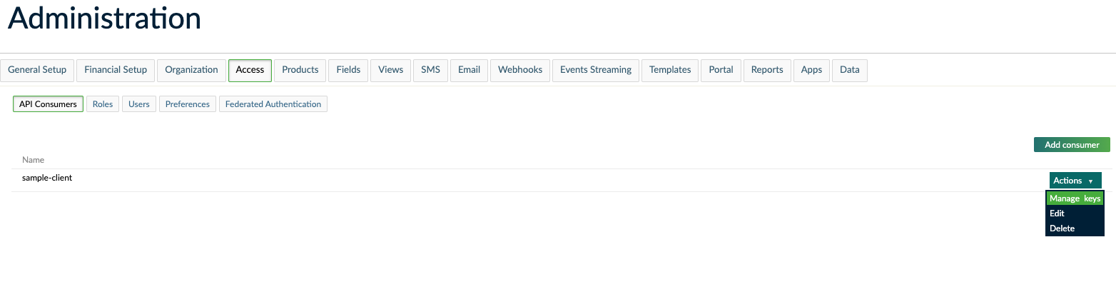Open the Webhooks tab
Screen dimensions: 1116x287
click(x=520, y=70)
